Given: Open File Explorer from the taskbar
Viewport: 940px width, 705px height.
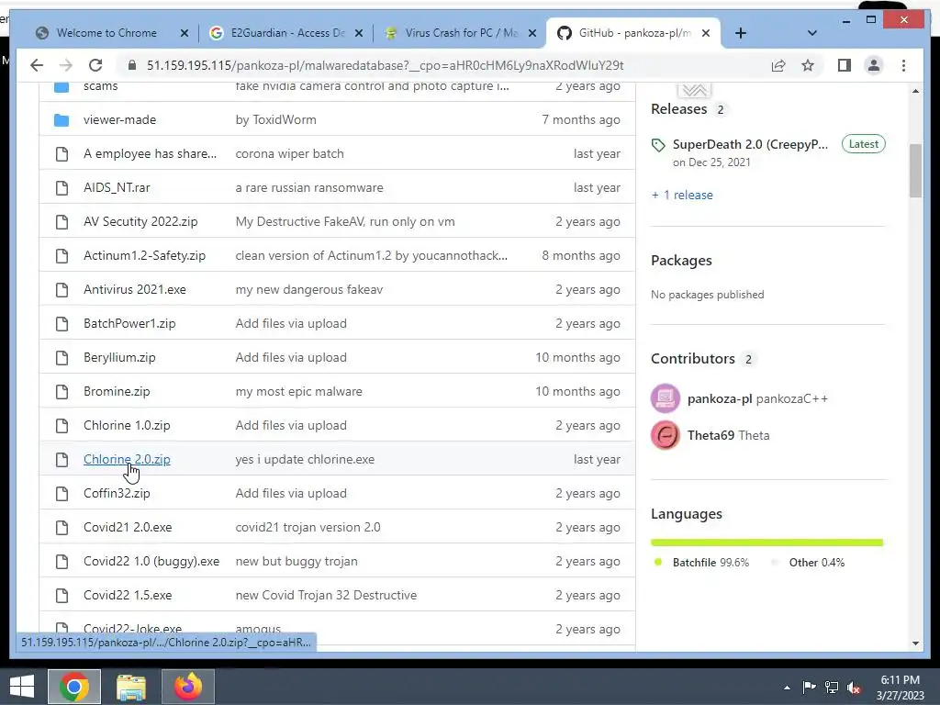Looking at the screenshot, I should (131, 687).
